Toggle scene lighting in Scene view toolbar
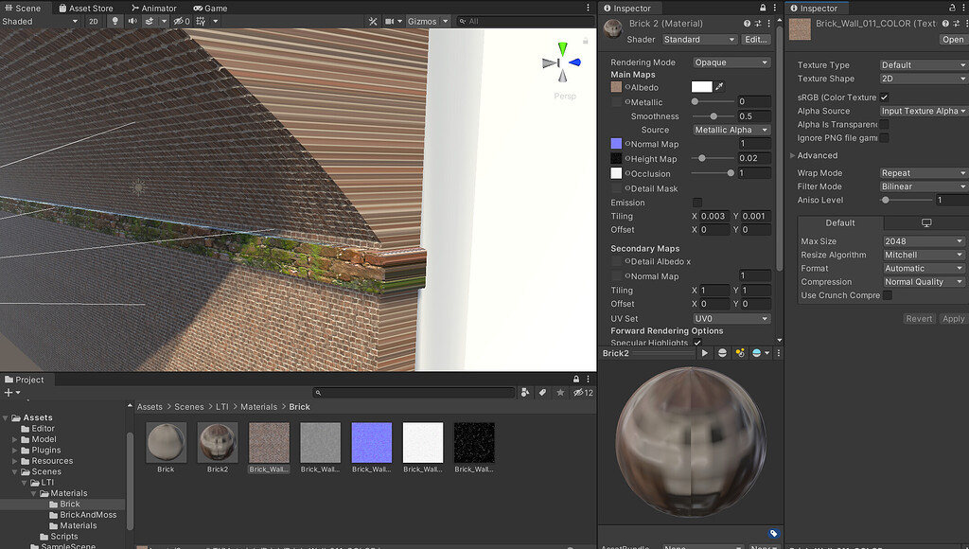The image size is (969, 549). pos(115,23)
